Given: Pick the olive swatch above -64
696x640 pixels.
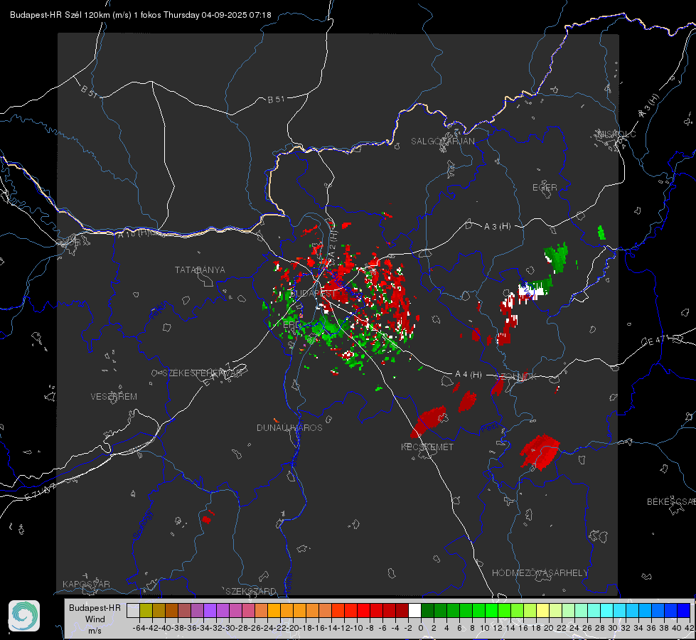Looking at the screenshot, I should (x=146, y=610).
